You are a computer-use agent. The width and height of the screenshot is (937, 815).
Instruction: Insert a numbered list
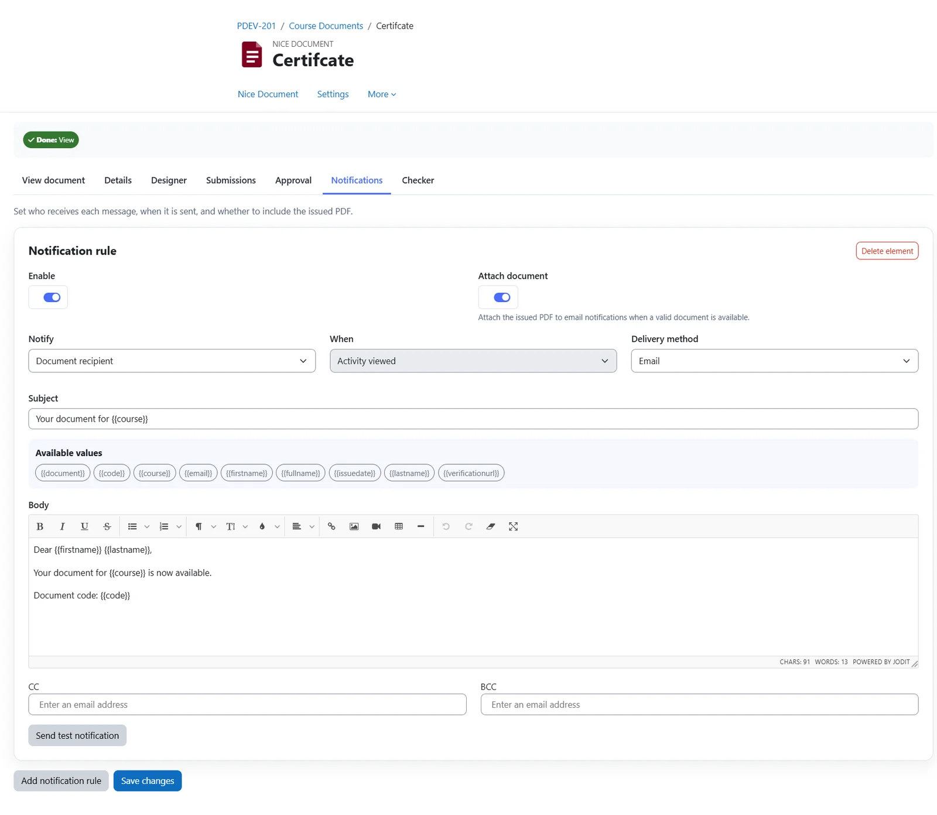click(164, 526)
